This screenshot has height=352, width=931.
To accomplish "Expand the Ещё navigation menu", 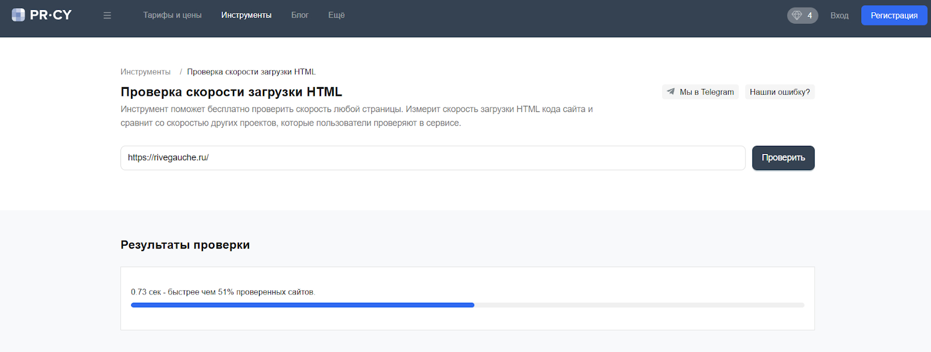I will [x=336, y=15].
